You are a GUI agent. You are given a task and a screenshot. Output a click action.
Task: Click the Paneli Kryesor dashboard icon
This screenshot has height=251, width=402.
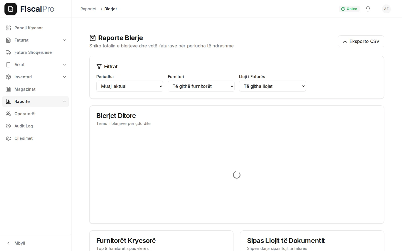coord(8,28)
